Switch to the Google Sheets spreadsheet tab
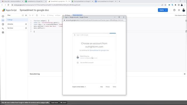187x105 pixels. (x=36, y=1)
